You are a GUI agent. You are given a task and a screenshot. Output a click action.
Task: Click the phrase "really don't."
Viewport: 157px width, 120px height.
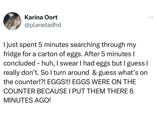click(21, 73)
